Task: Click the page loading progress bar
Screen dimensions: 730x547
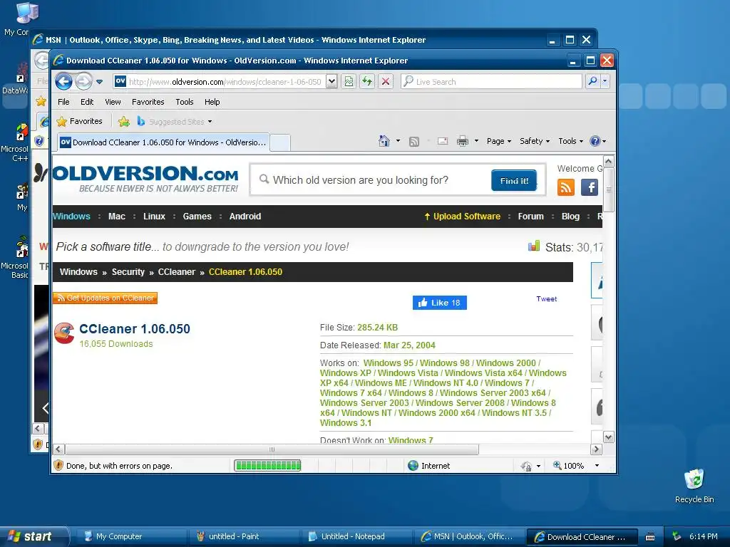Action: click(267, 465)
